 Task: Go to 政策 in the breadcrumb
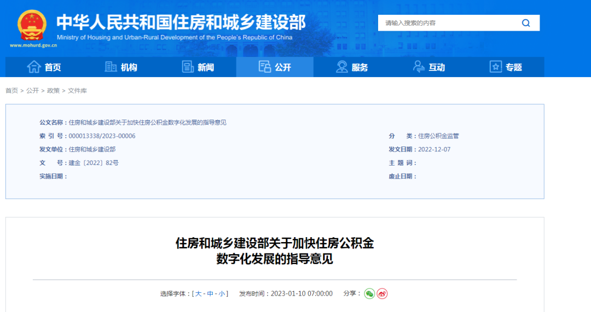53,91
